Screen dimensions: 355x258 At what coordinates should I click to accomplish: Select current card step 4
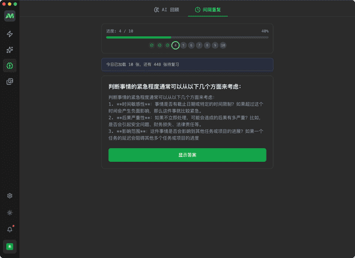(x=176, y=46)
